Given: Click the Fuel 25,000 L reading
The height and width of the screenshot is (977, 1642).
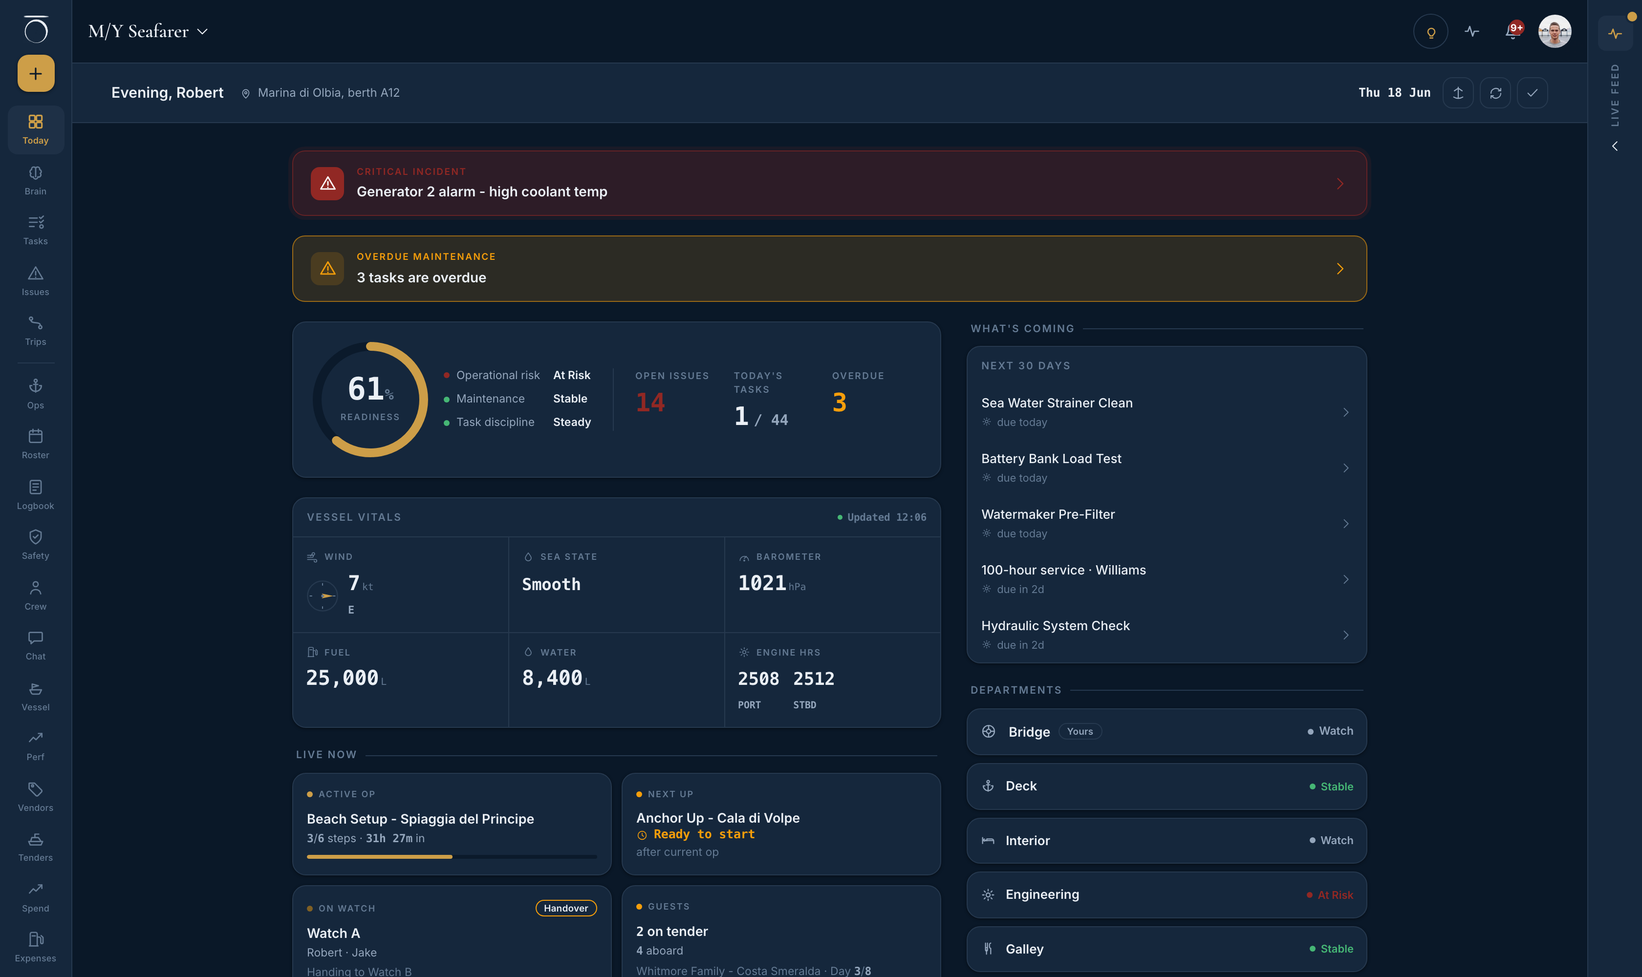Looking at the screenshot, I should [346, 678].
